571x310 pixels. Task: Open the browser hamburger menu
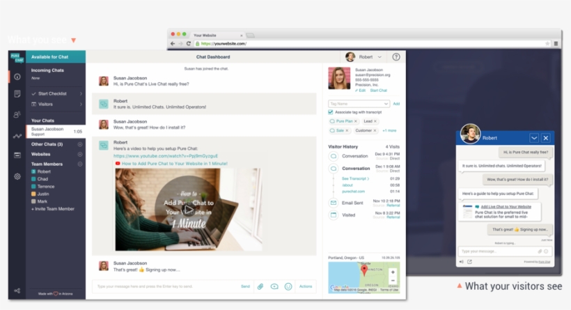pyautogui.click(x=556, y=43)
